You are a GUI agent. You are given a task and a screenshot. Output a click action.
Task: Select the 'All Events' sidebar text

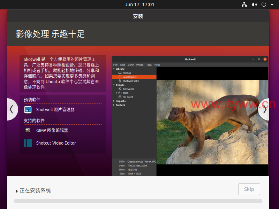click(x=128, y=89)
